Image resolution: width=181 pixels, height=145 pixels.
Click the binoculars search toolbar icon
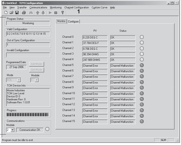coord(31,13)
